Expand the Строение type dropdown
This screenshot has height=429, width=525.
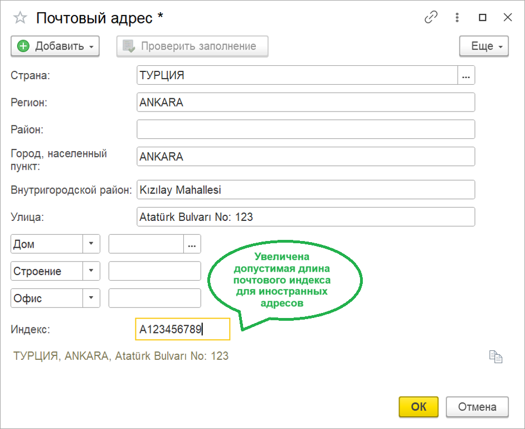click(x=91, y=271)
